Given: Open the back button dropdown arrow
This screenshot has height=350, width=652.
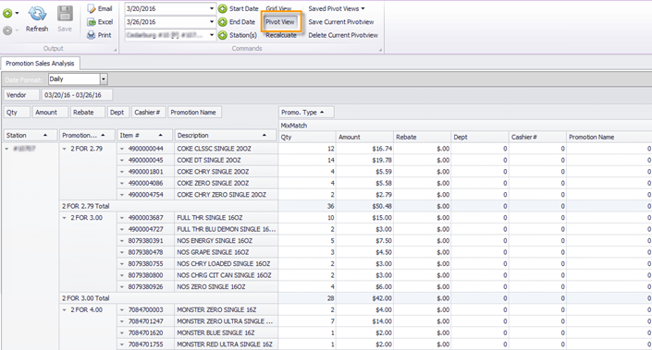Looking at the screenshot, I should click(17, 13).
